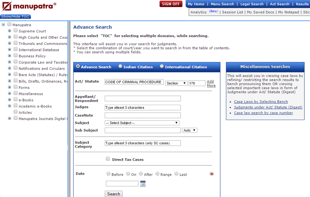Image resolution: width=310 pixels, height=197 pixels.
Task: Open Analytics (Beta)
Action: 204,12
